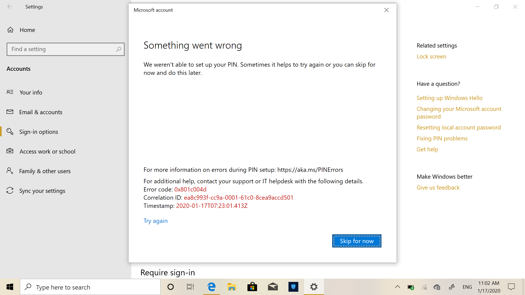This screenshot has height=295, width=525.
Task: Open Resetting local account password link
Action: pos(459,127)
